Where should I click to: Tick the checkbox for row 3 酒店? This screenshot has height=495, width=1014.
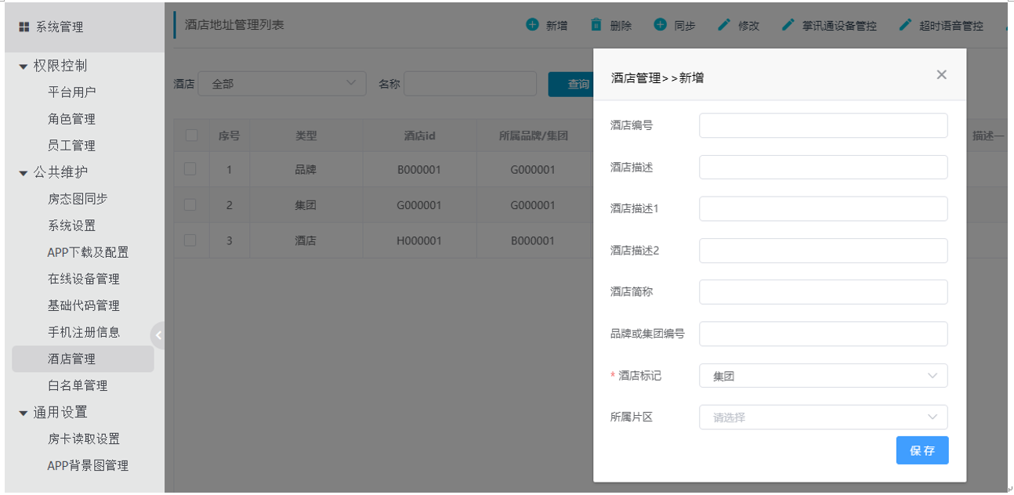click(x=190, y=240)
